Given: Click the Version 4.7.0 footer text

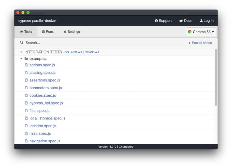Looking at the screenshot, I should [107, 147].
